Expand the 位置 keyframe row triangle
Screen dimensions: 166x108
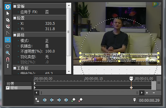point(35,84)
